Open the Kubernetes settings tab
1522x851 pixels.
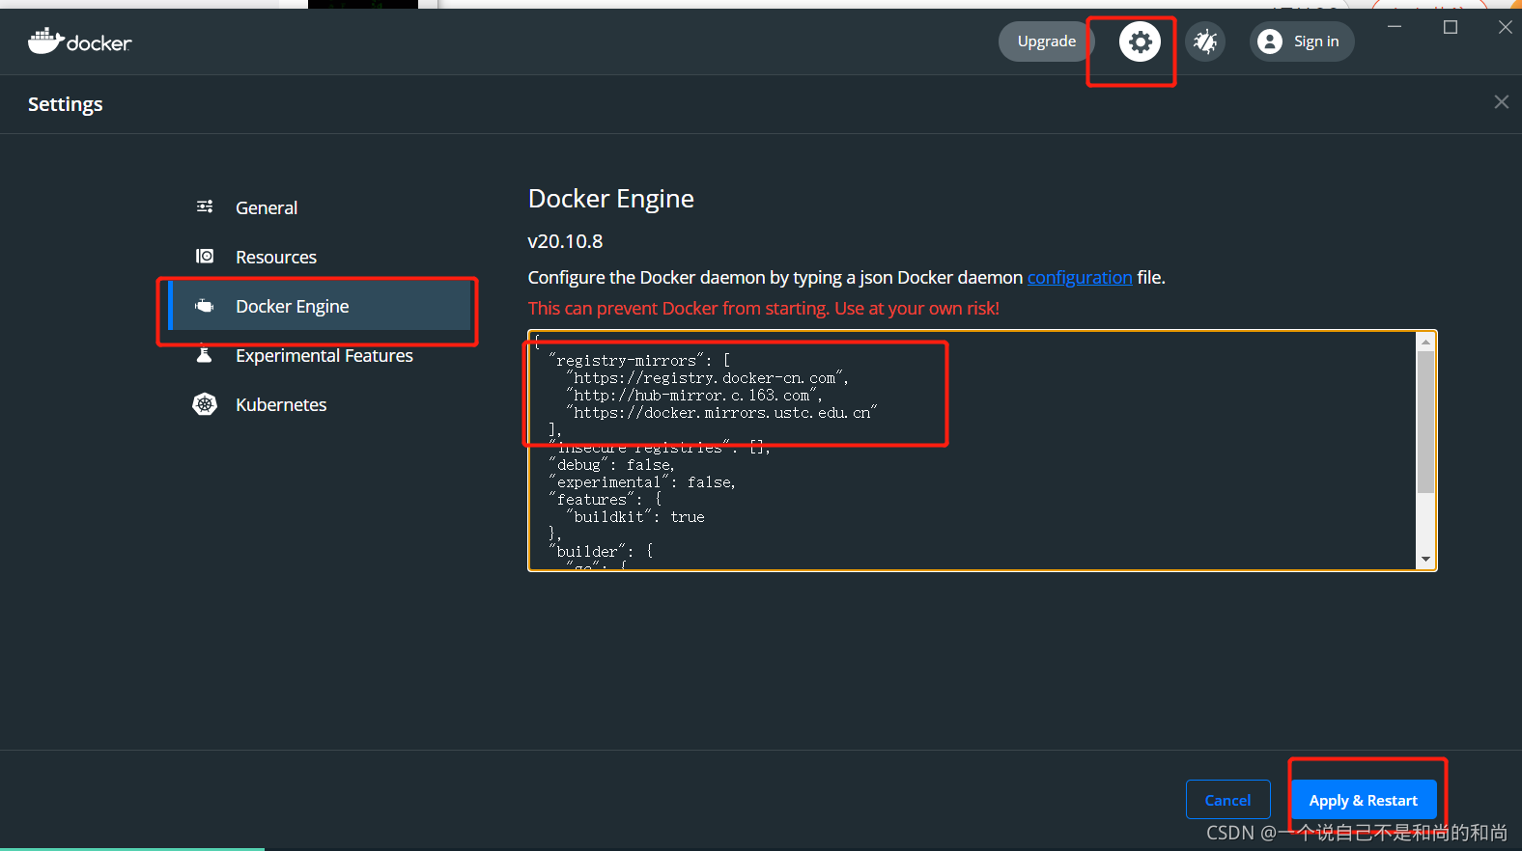(x=319, y=404)
